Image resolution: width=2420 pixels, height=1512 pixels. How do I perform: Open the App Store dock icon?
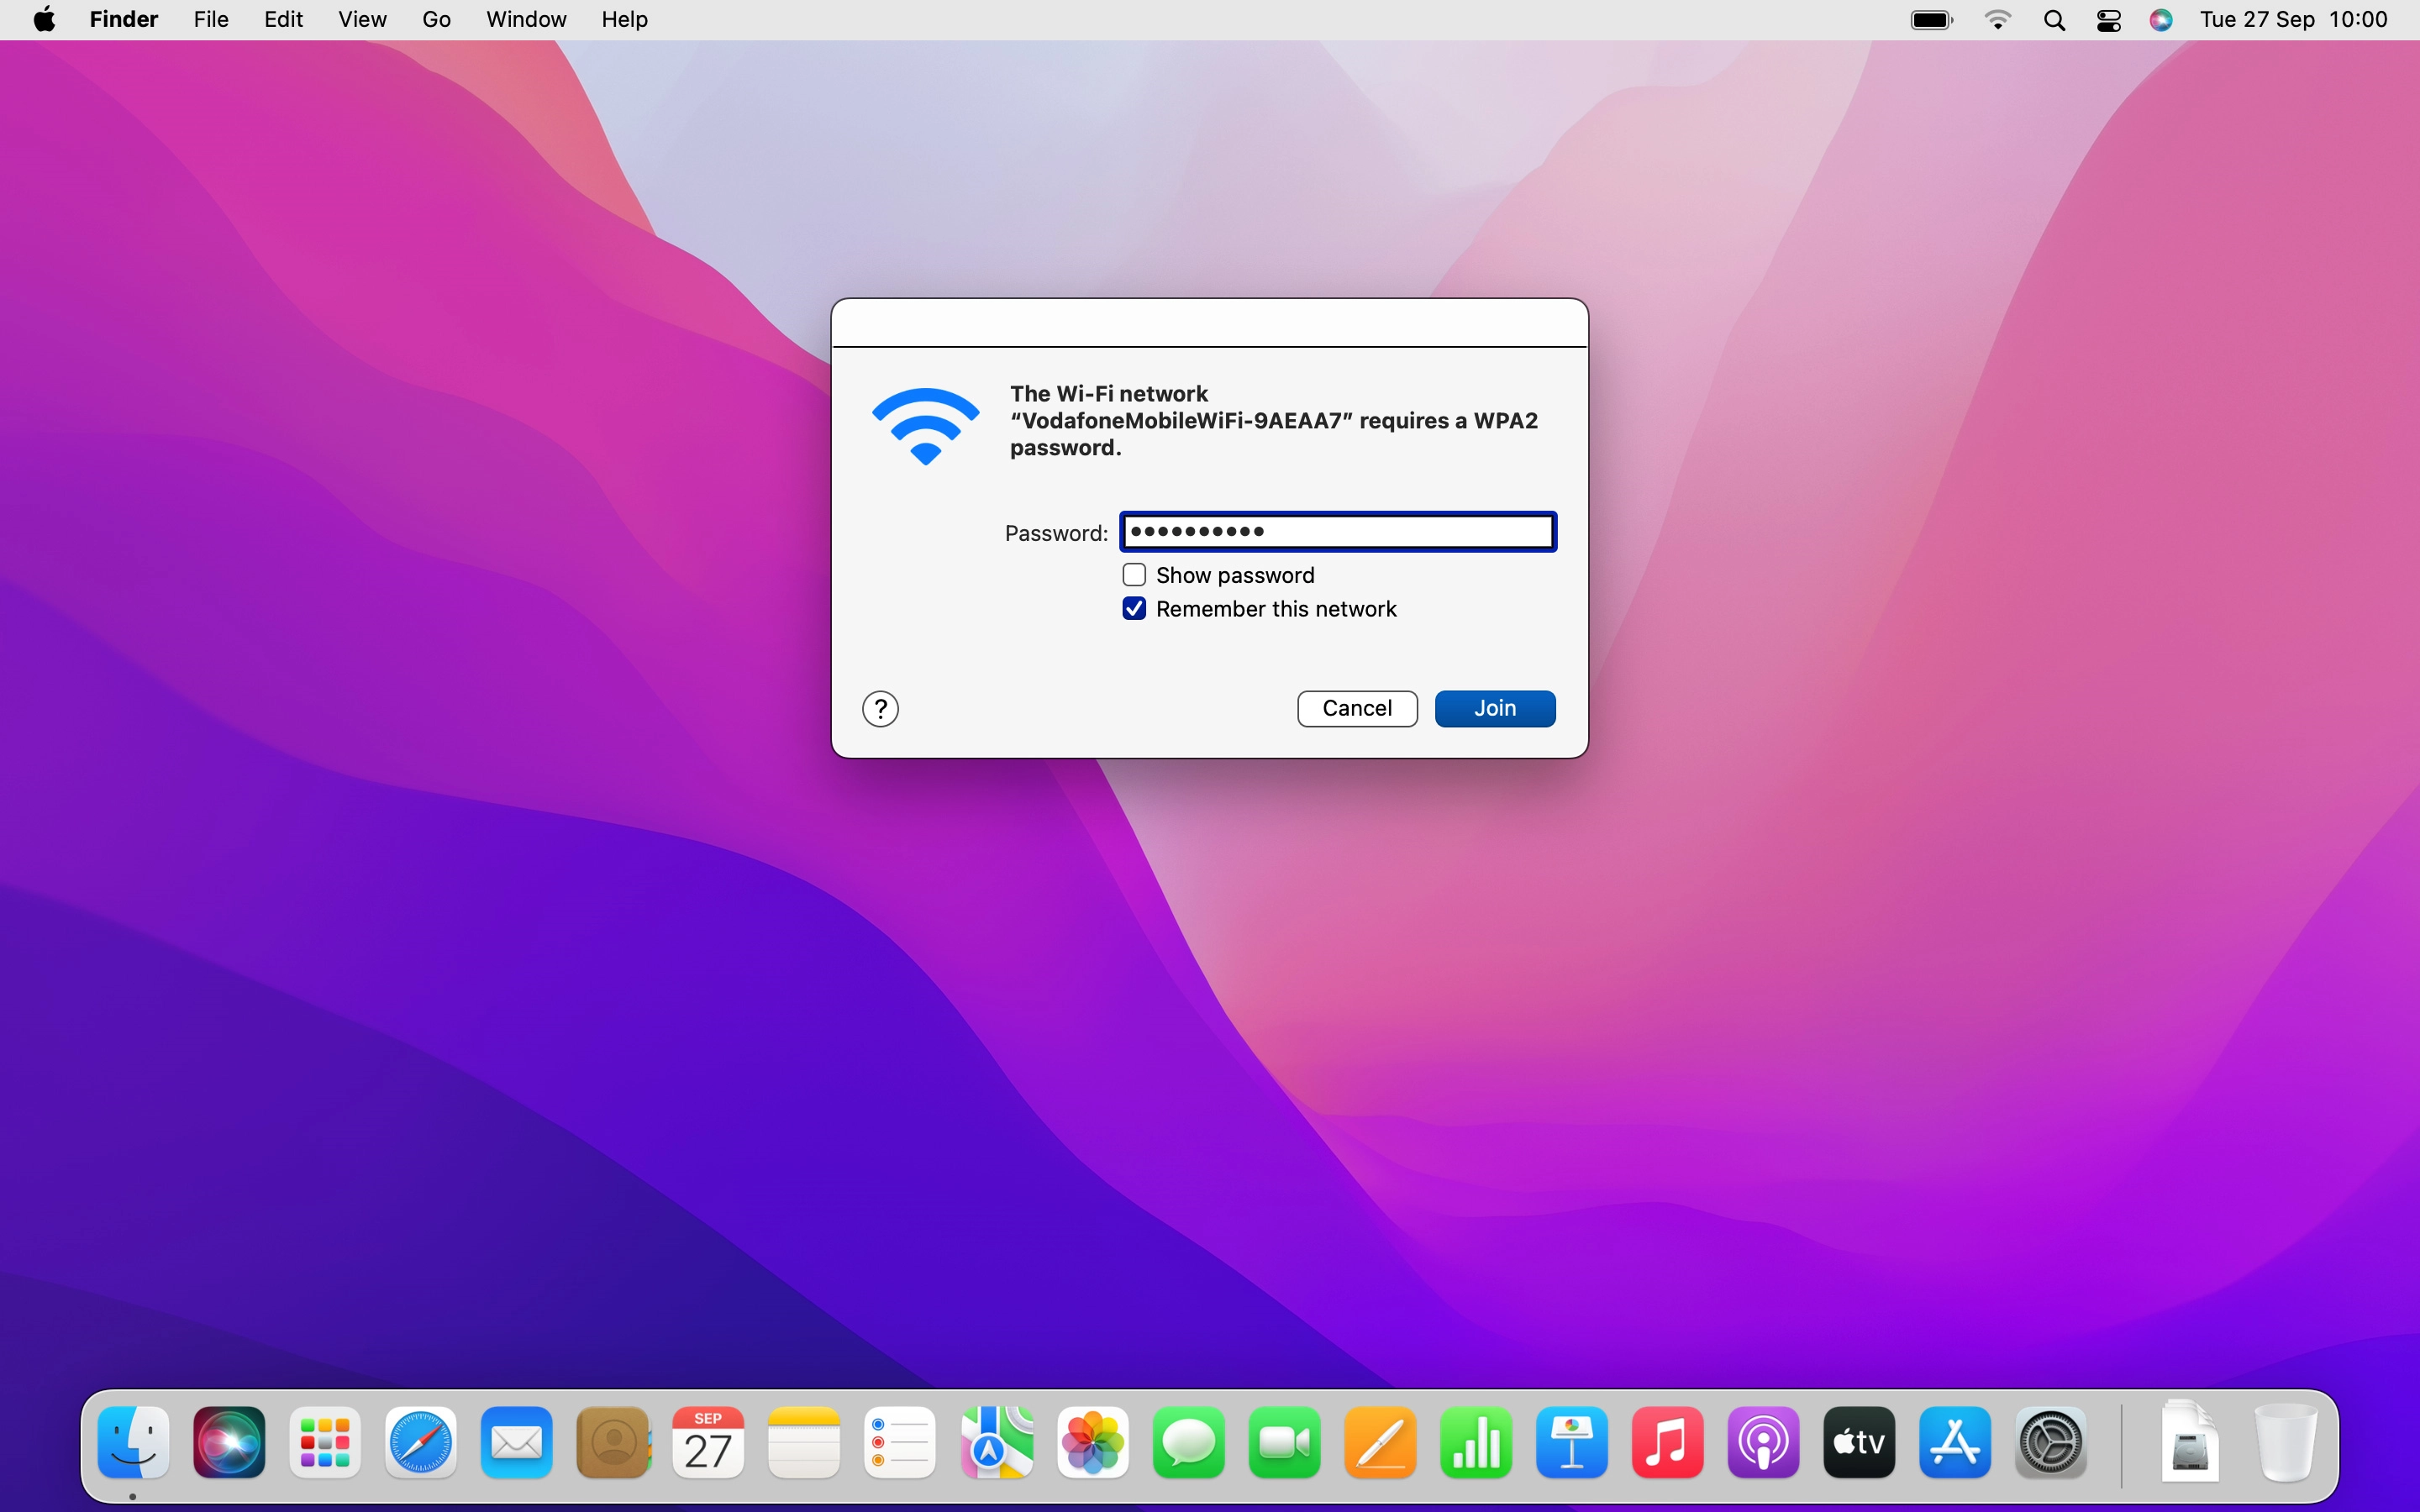tap(1955, 1442)
